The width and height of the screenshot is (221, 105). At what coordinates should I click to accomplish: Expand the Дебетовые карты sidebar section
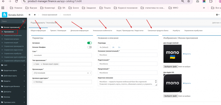click(14, 76)
